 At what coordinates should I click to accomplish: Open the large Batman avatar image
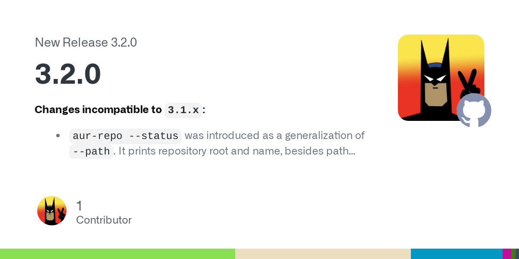[441, 78]
